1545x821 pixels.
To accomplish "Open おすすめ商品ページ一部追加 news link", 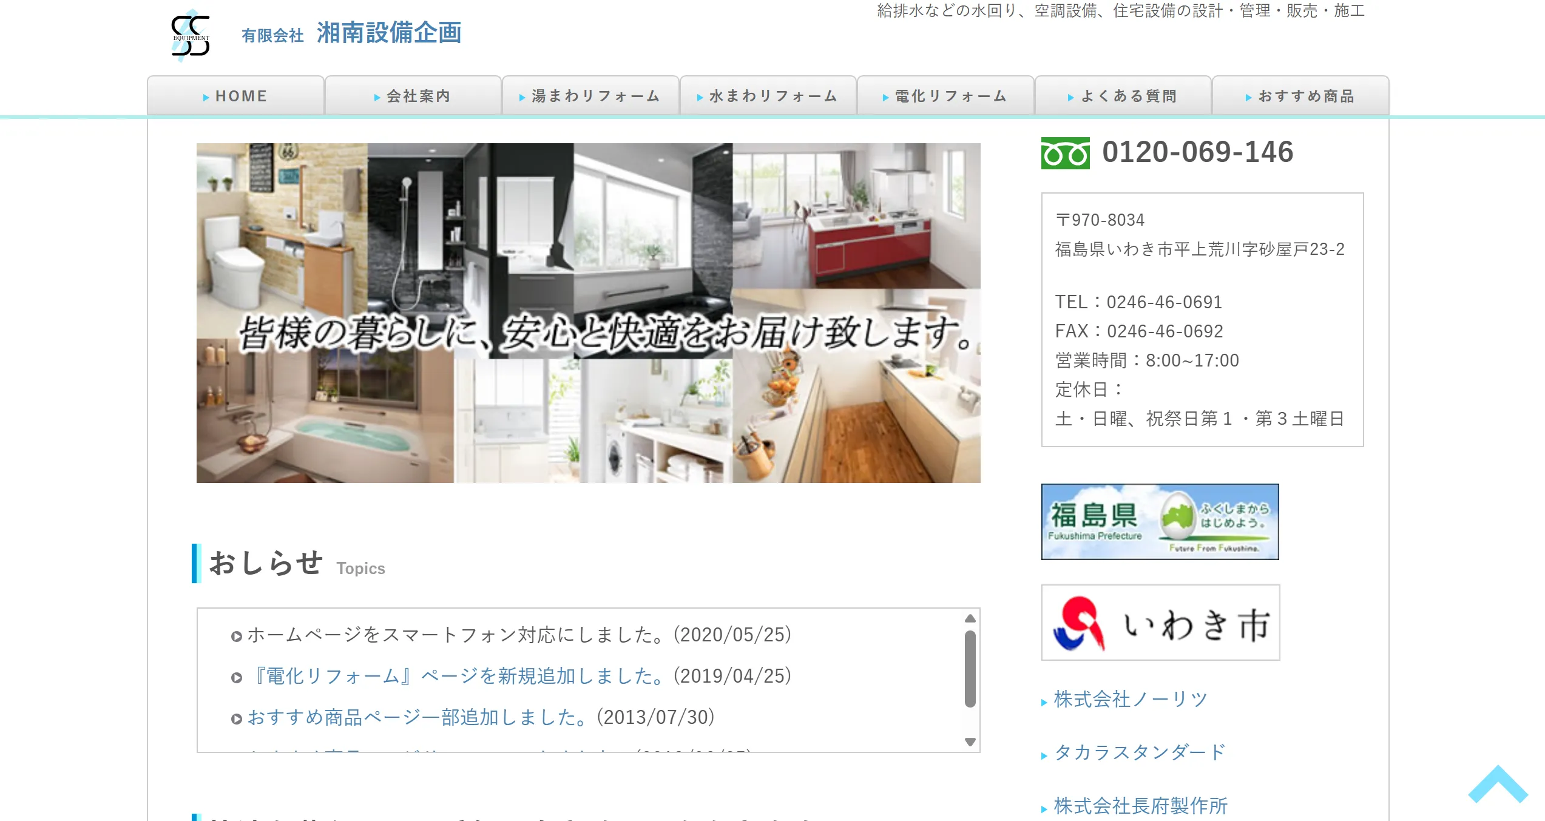I will [x=418, y=717].
